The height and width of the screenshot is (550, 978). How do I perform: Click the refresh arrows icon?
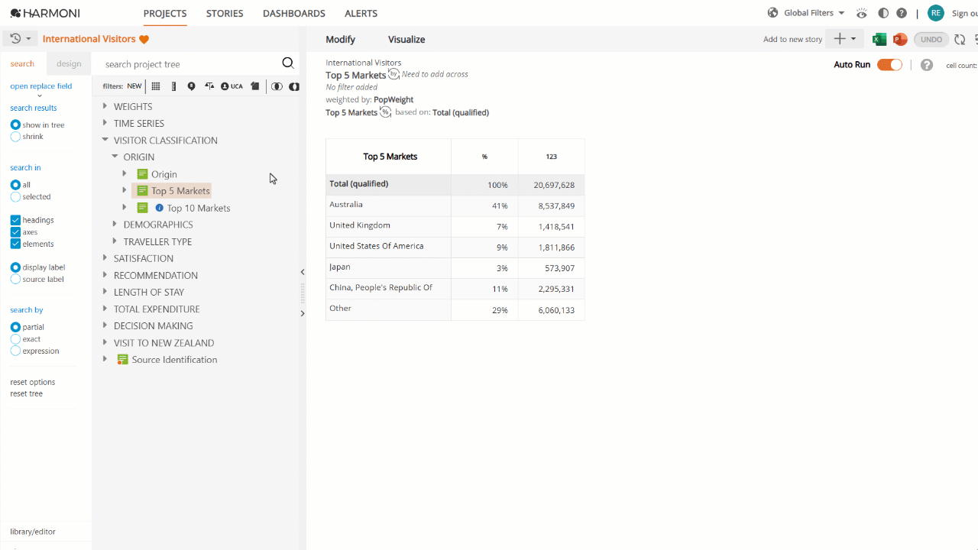[x=960, y=39]
